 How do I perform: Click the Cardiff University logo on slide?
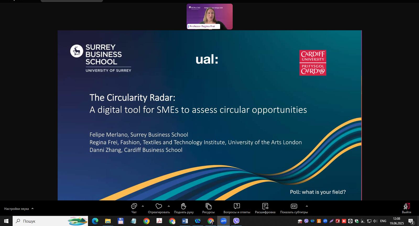313,63
